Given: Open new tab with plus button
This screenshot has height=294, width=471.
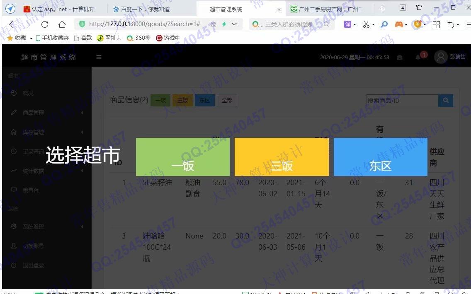Looking at the screenshot, I should coord(382,9).
